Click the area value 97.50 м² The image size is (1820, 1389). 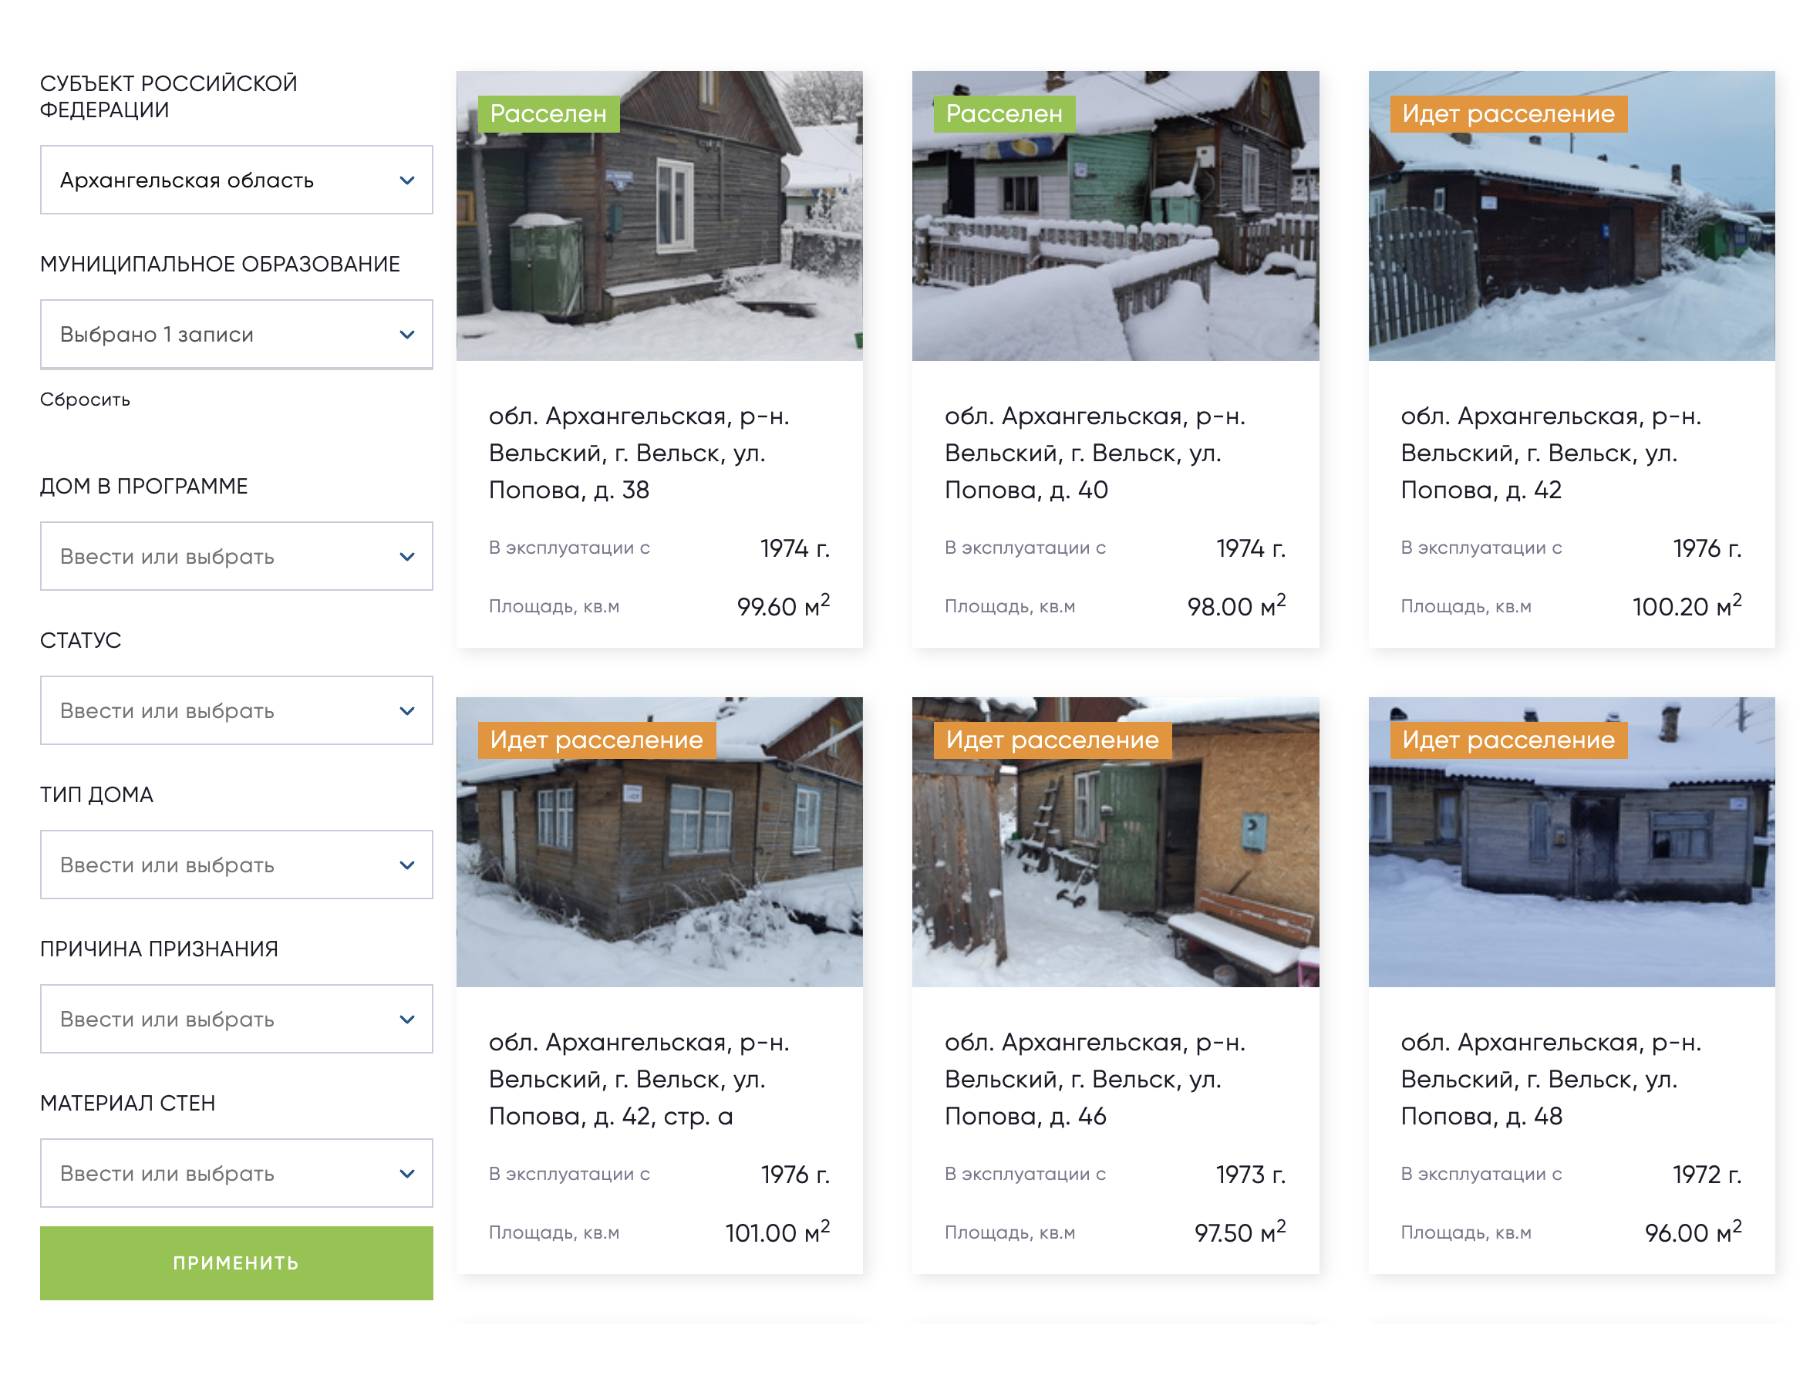coord(1240,1231)
